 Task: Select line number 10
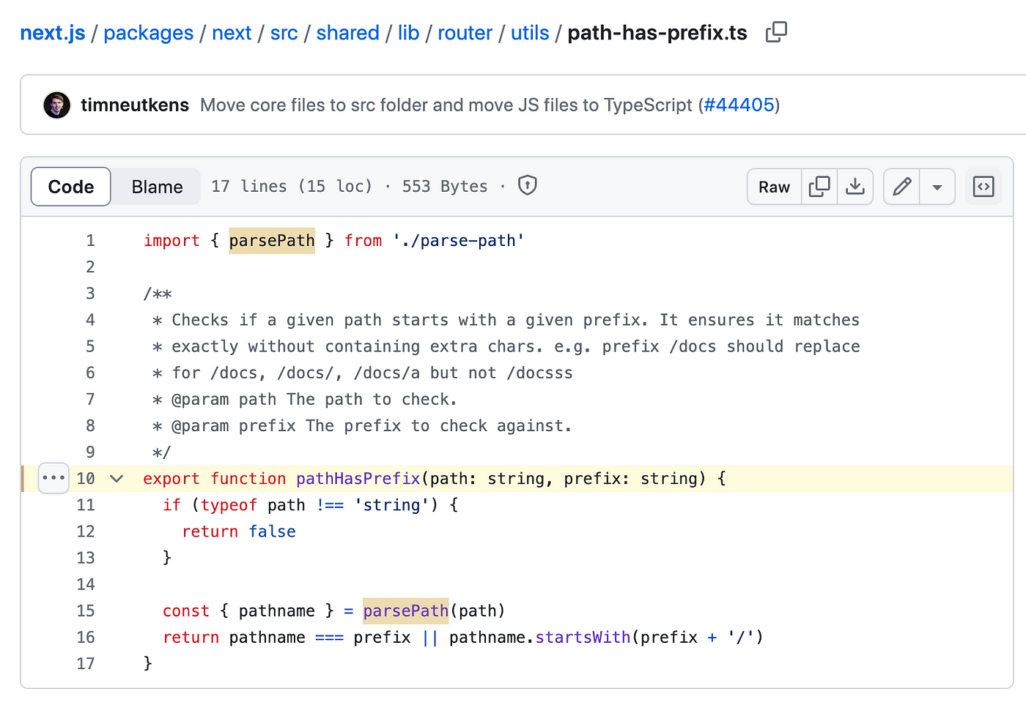click(86, 479)
